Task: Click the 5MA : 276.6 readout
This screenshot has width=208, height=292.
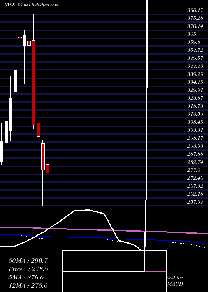Action: pos(26,277)
